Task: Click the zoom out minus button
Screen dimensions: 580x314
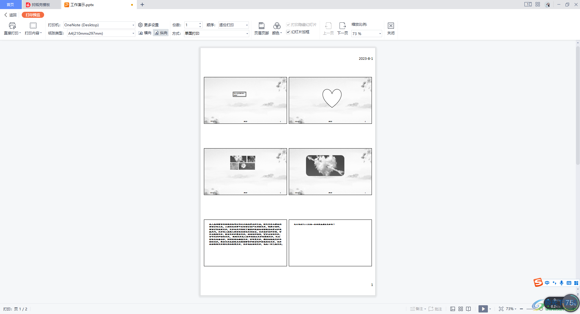Action: (521, 309)
